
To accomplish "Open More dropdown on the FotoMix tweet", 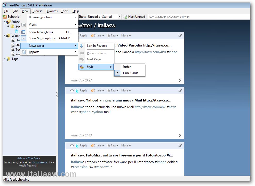I will point(126,145).
